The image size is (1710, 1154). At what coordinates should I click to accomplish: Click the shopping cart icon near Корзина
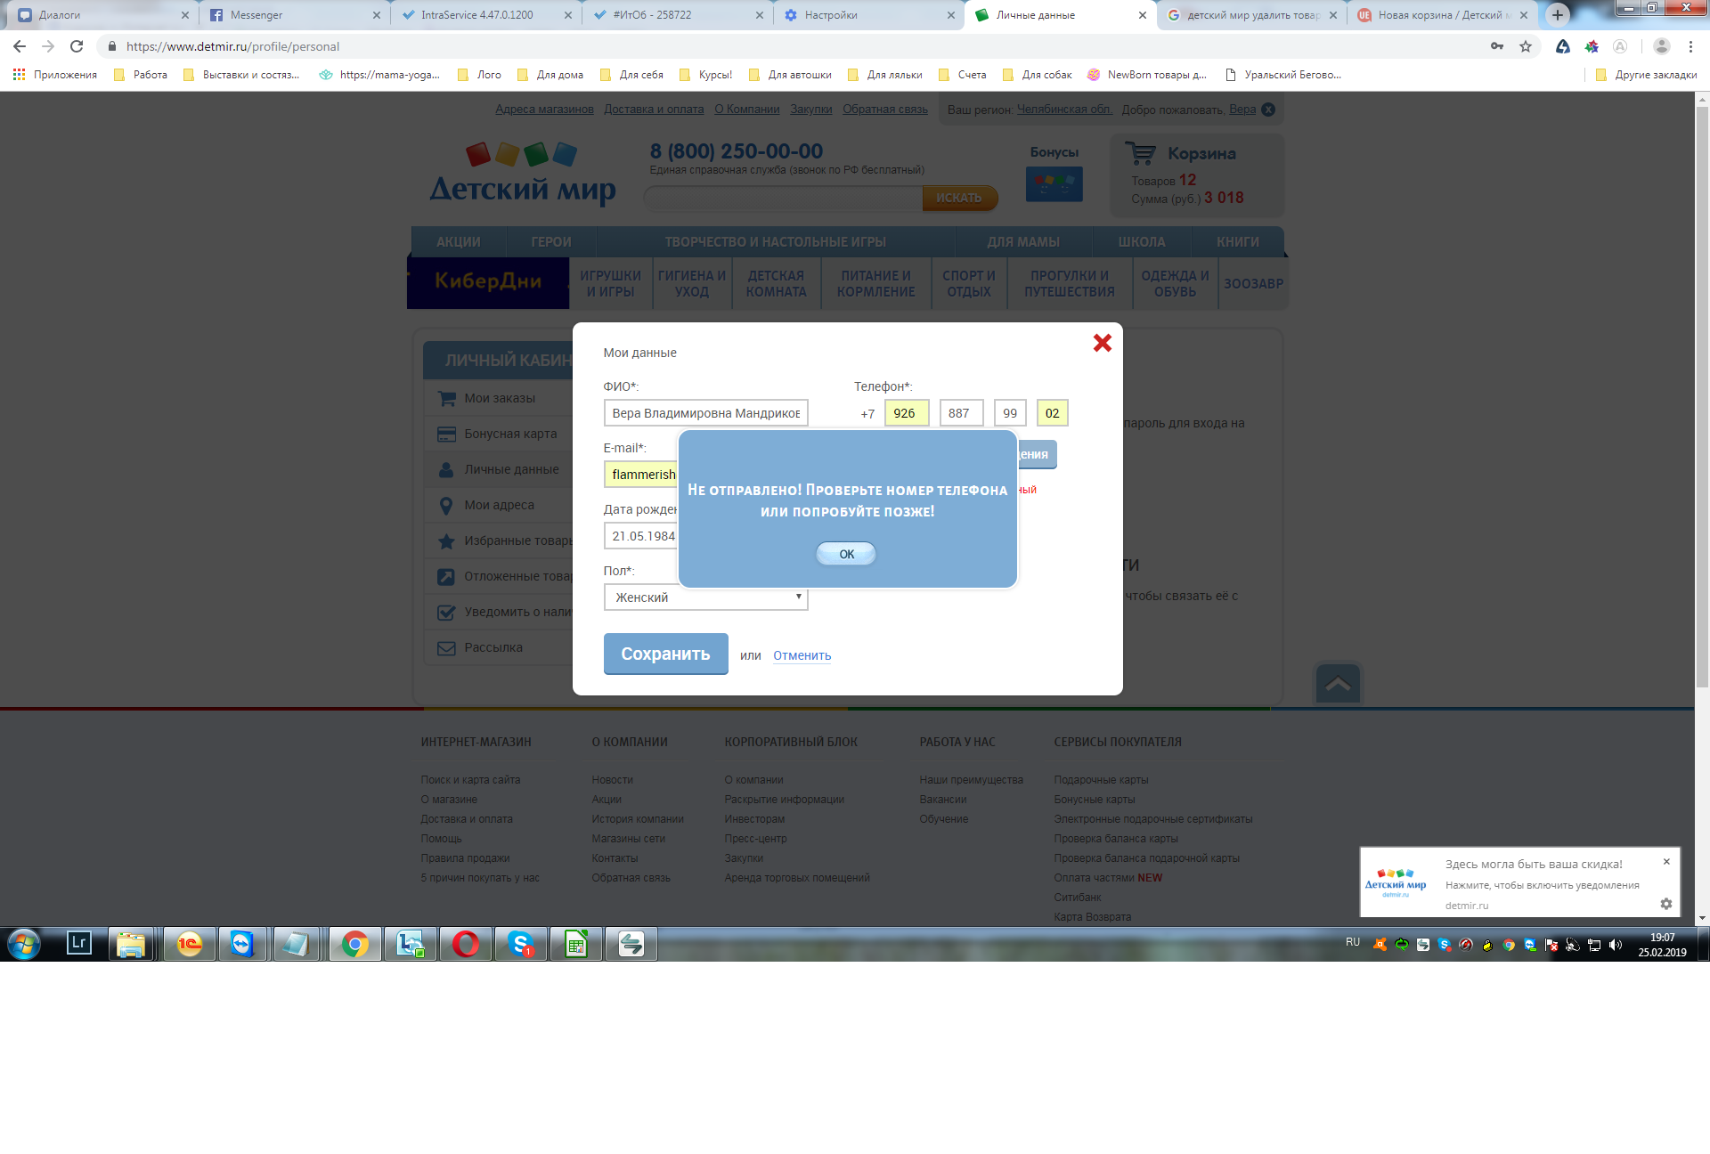(x=1140, y=153)
